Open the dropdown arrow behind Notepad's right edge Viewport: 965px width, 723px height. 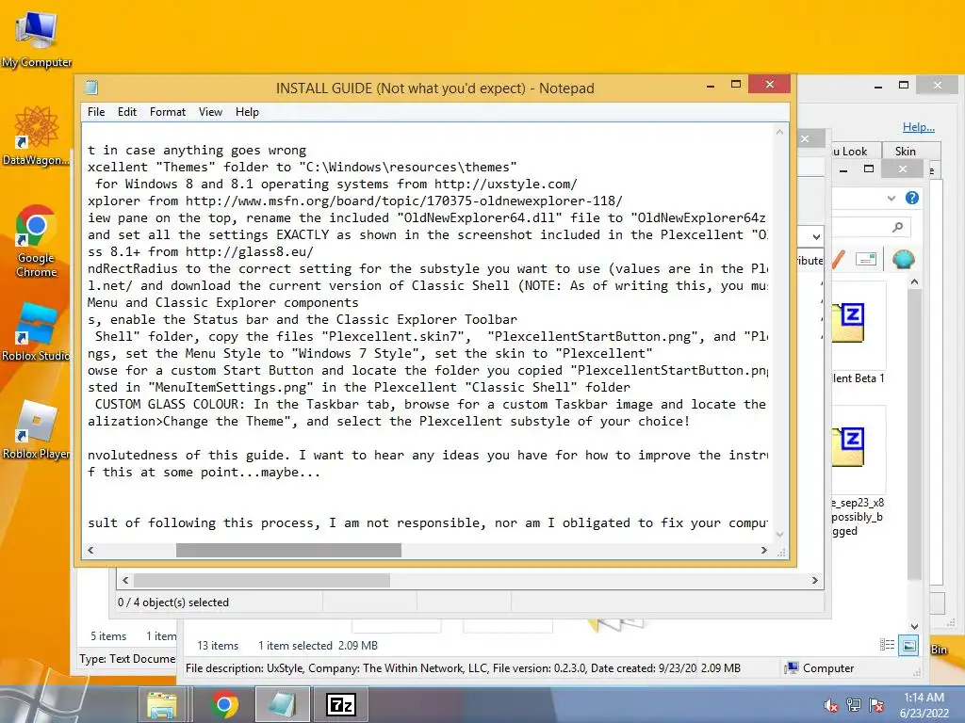pyautogui.click(x=816, y=236)
